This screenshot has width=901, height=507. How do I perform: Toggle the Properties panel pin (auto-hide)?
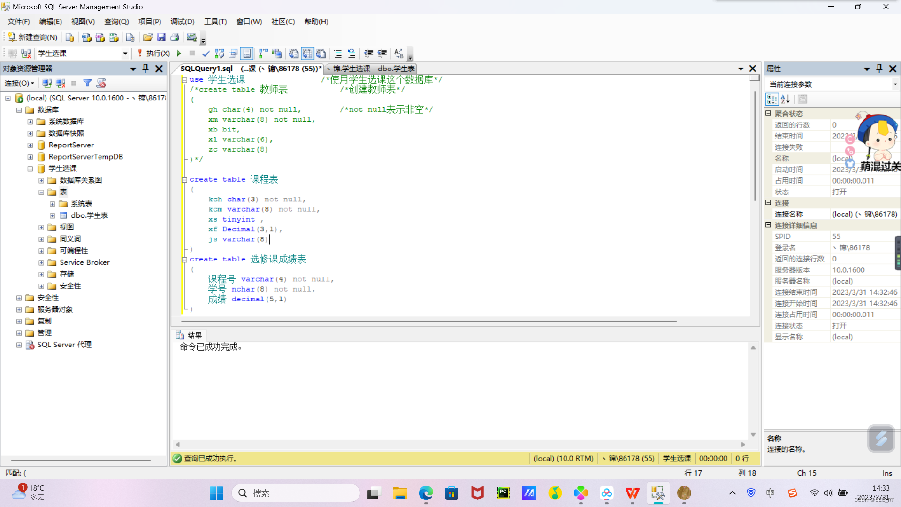(879, 69)
